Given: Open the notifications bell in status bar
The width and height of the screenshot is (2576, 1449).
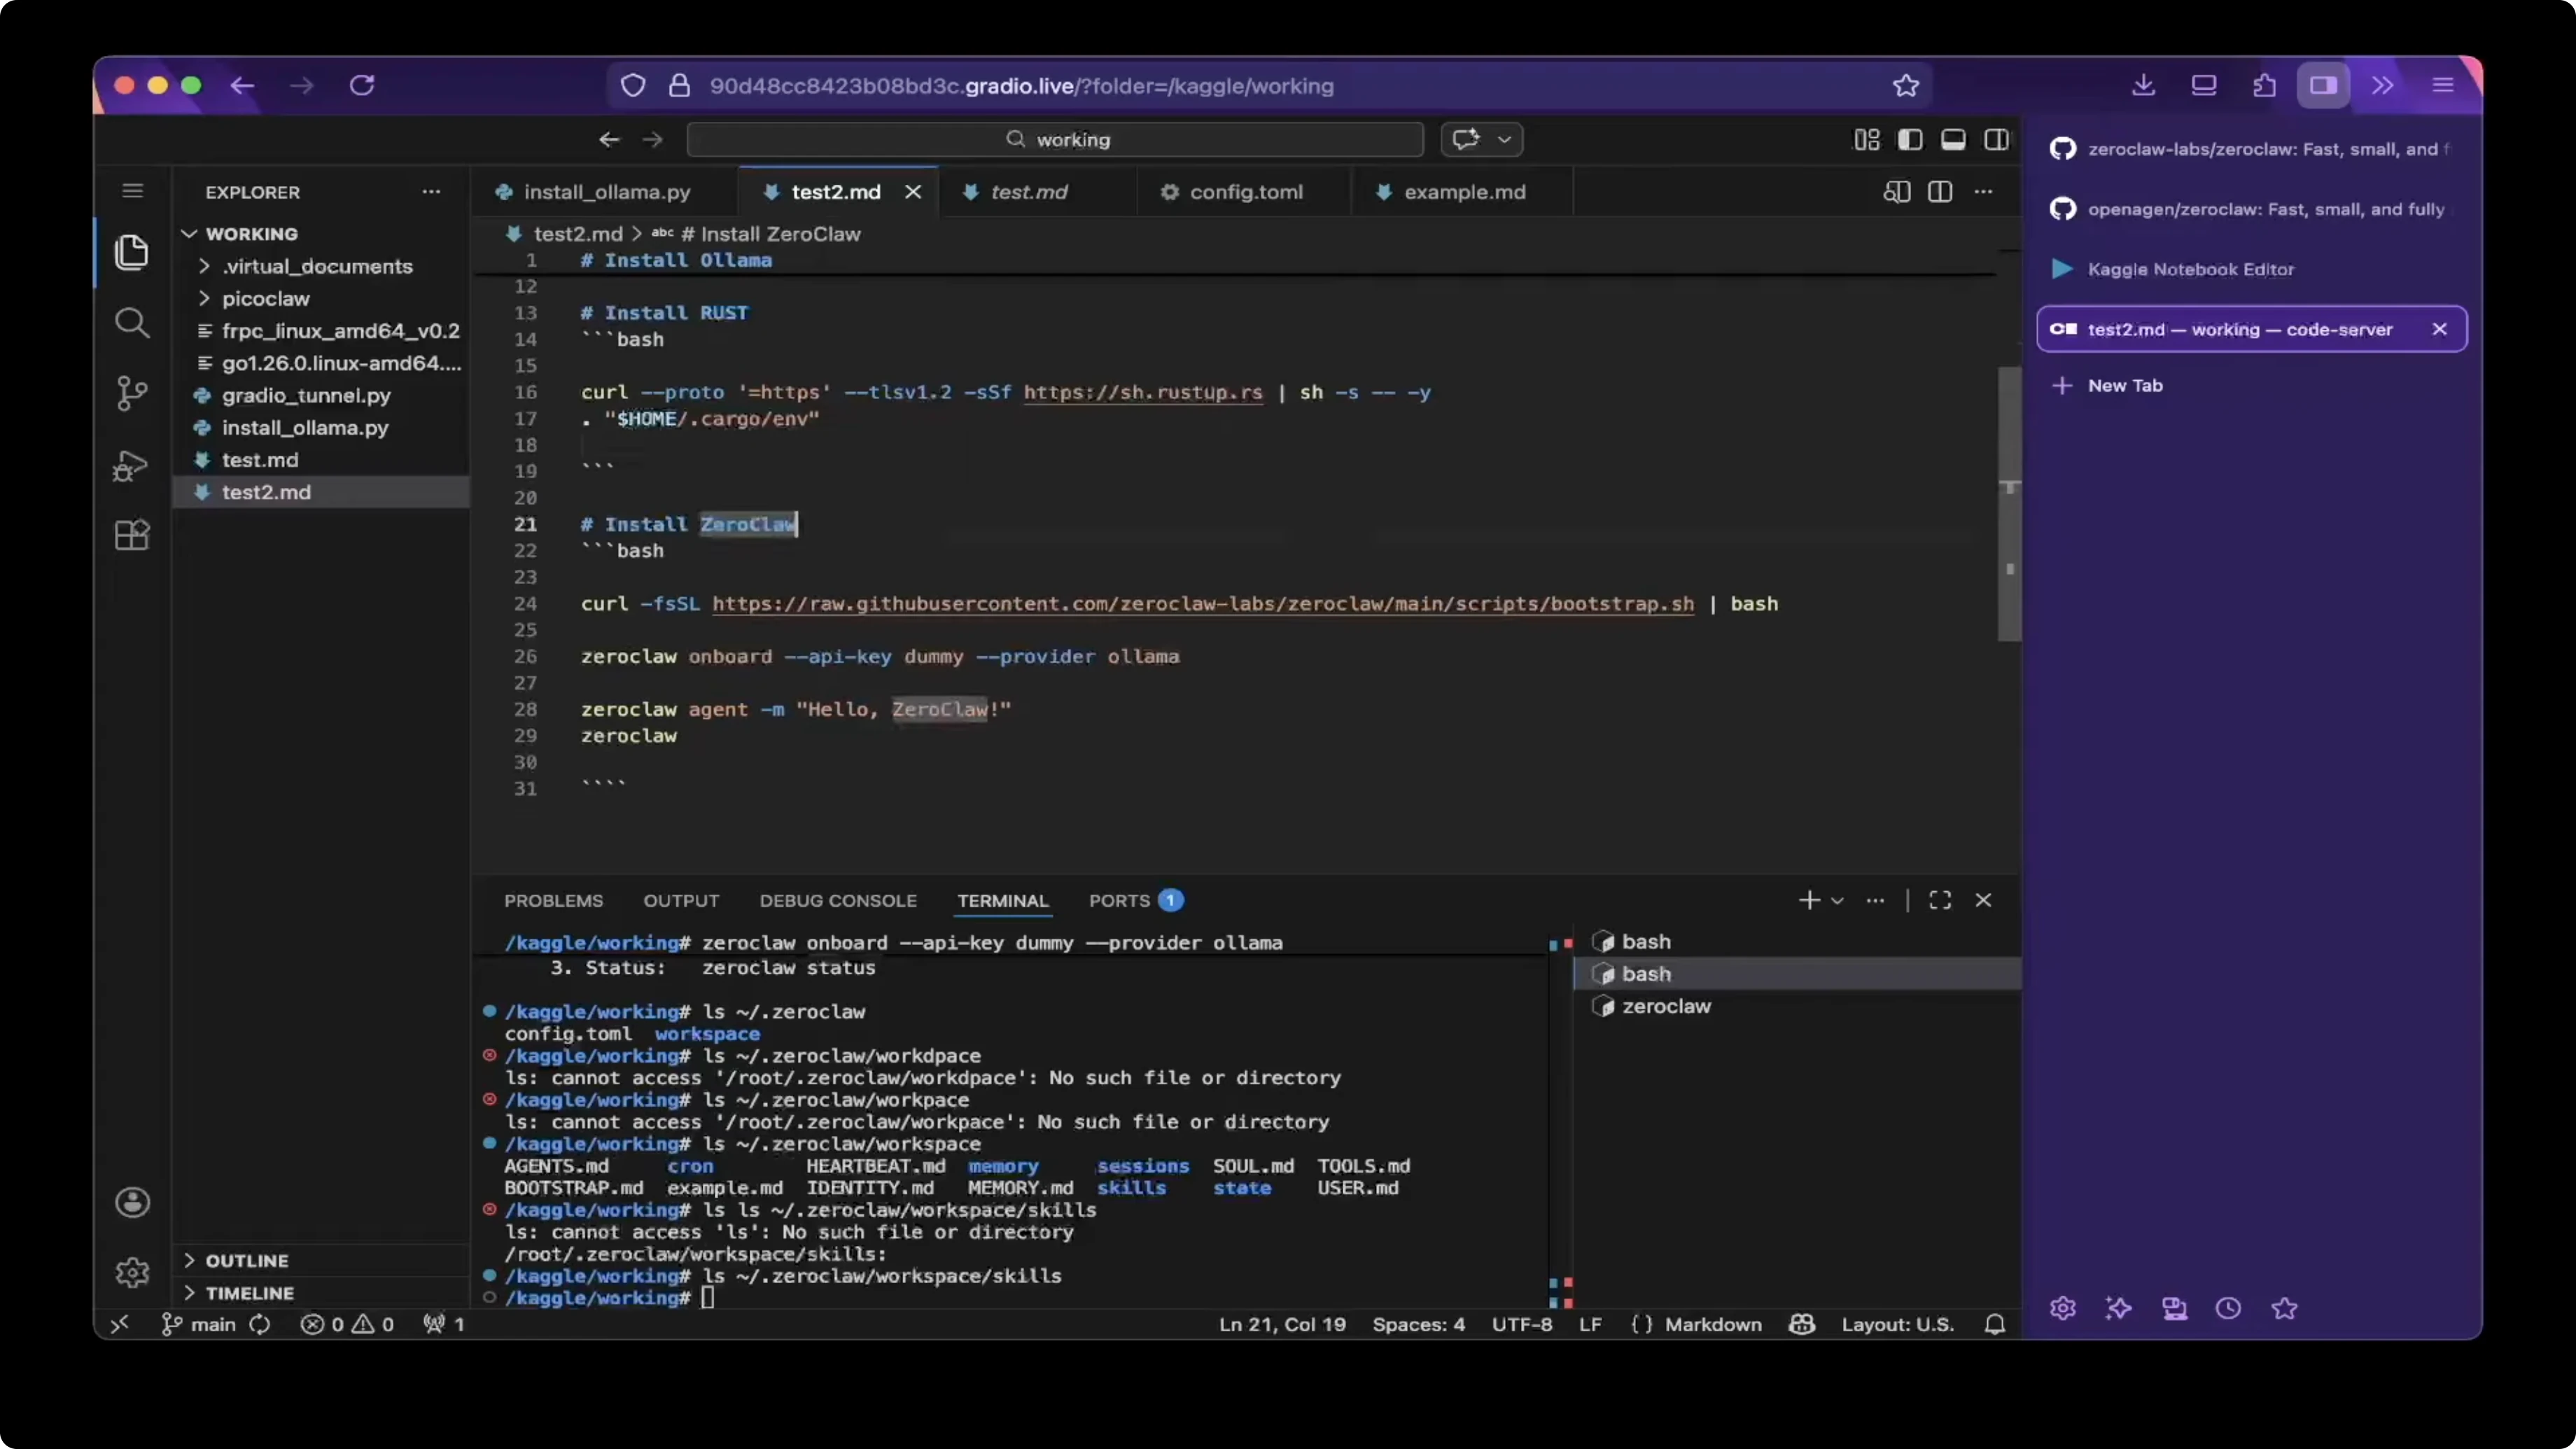Looking at the screenshot, I should tap(1994, 1324).
